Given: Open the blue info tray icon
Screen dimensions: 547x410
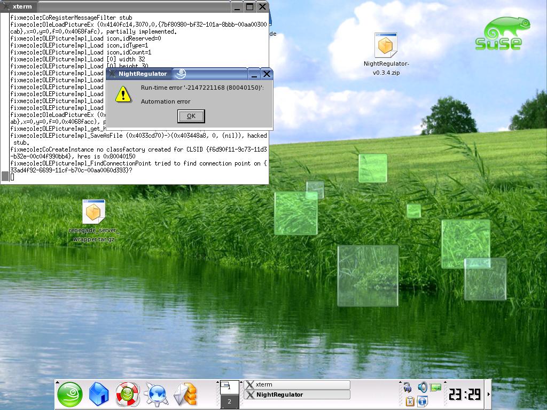Looking at the screenshot, I should 423,401.
